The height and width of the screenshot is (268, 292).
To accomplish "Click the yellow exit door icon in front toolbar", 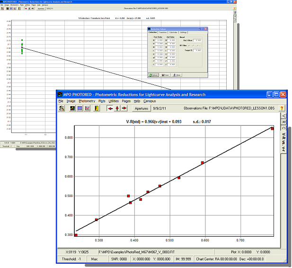I will tap(97, 108).
